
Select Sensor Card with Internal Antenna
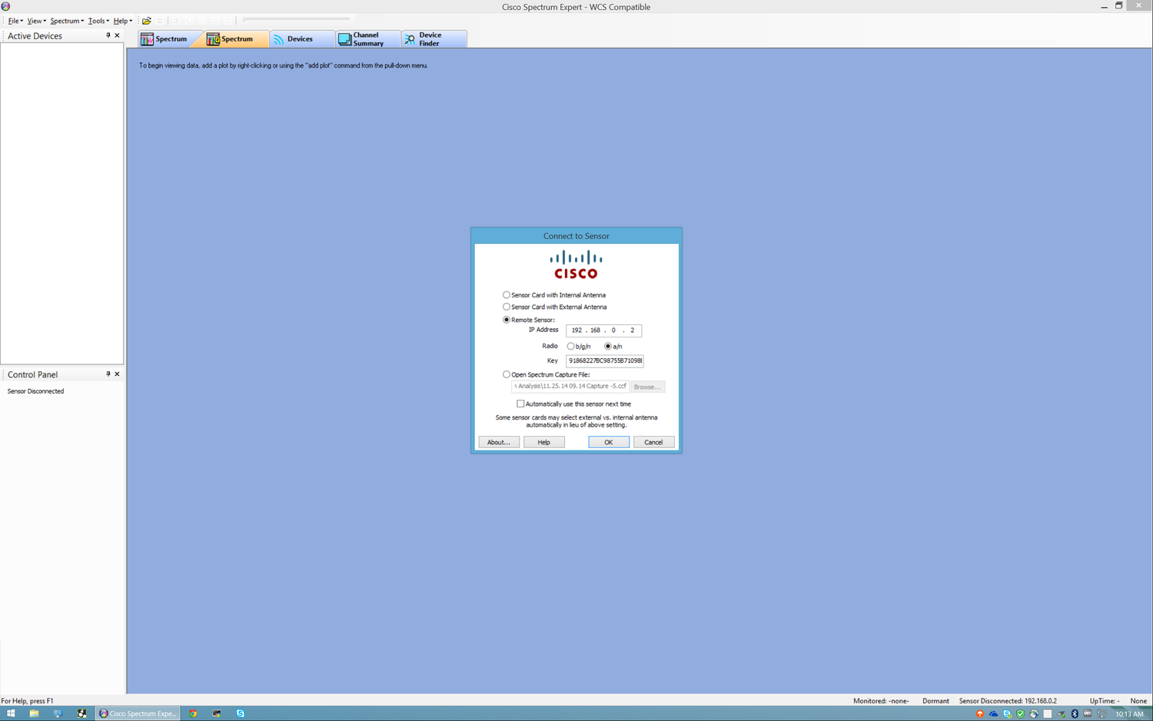click(x=507, y=295)
